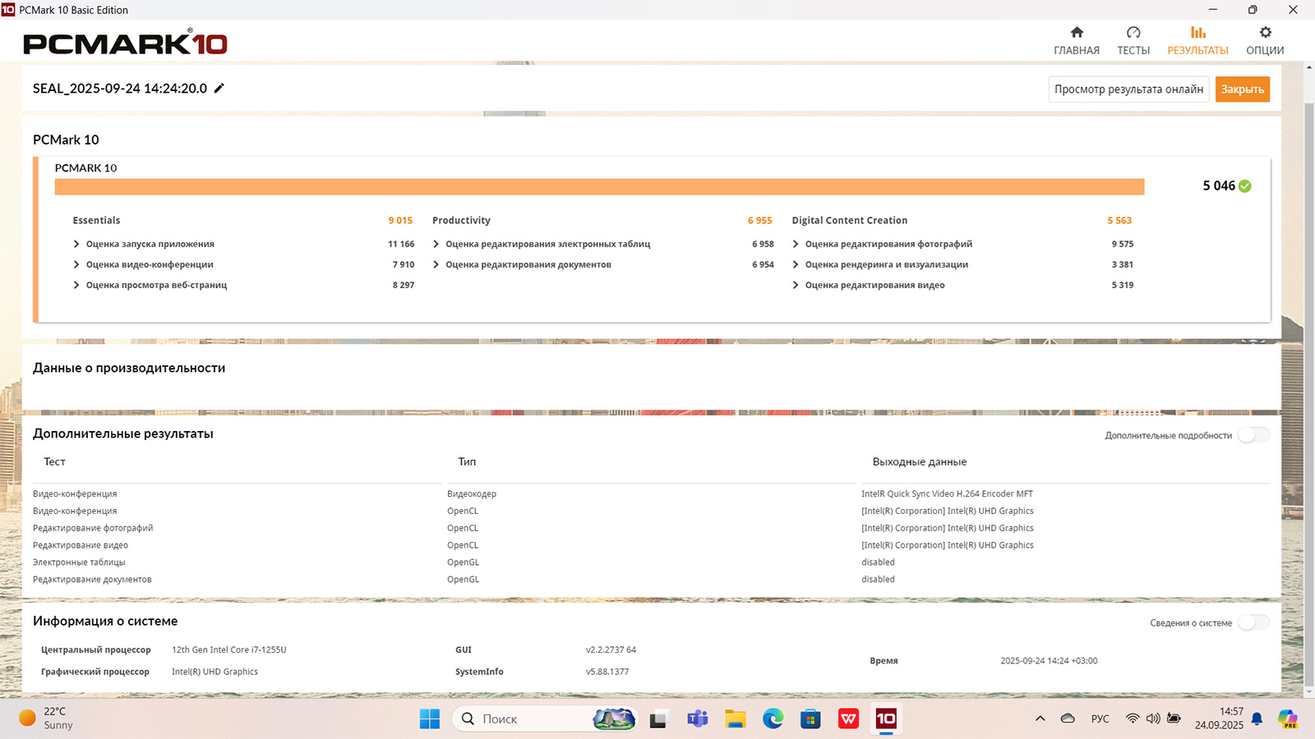
Task: Click the overall score 5 046
Action: coord(1219,186)
